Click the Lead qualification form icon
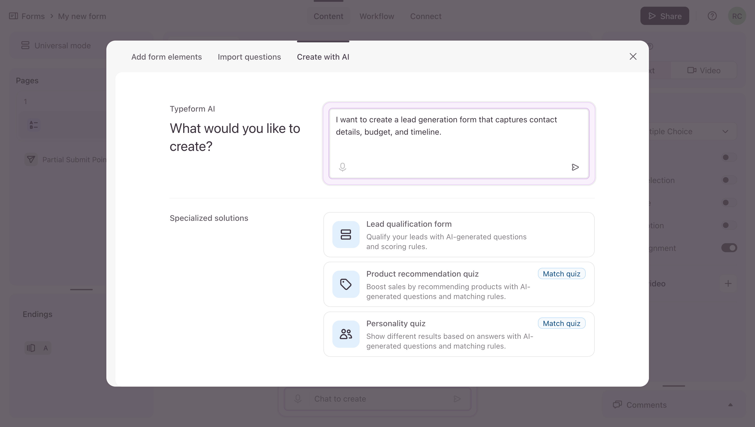This screenshot has width=755, height=427. pyautogui.click(x=346, y=234)
